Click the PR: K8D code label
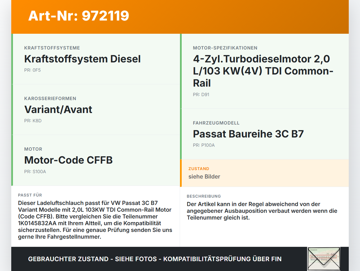 [33, 121]
